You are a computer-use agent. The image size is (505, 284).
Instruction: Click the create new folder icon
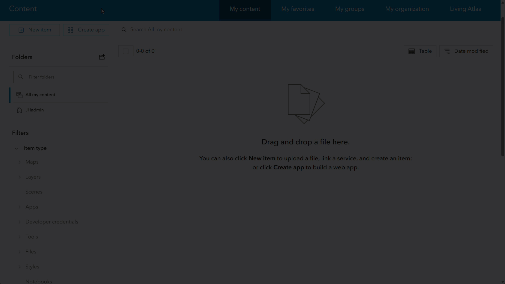(102, 57)
